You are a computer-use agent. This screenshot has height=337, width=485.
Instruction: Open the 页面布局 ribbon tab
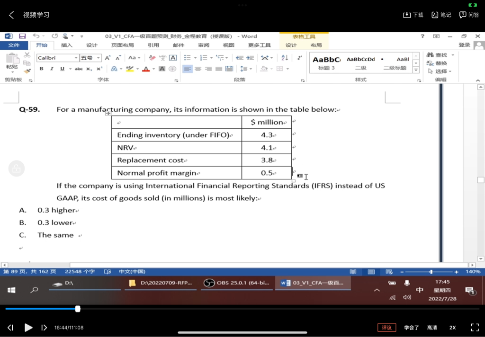122,45
